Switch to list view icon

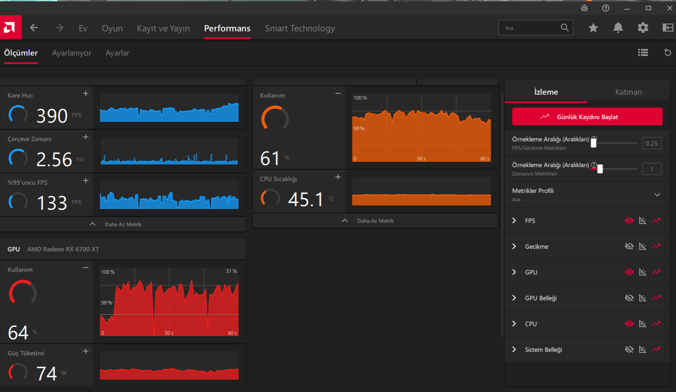[643, 52]
